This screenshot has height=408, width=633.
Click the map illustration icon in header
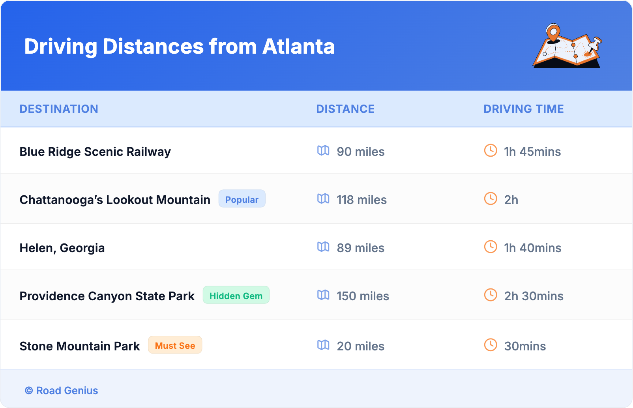pos(567,46)
